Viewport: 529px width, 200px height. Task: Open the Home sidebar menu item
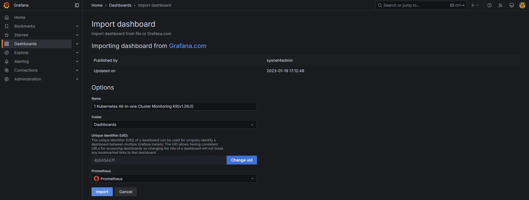point(20,17)
